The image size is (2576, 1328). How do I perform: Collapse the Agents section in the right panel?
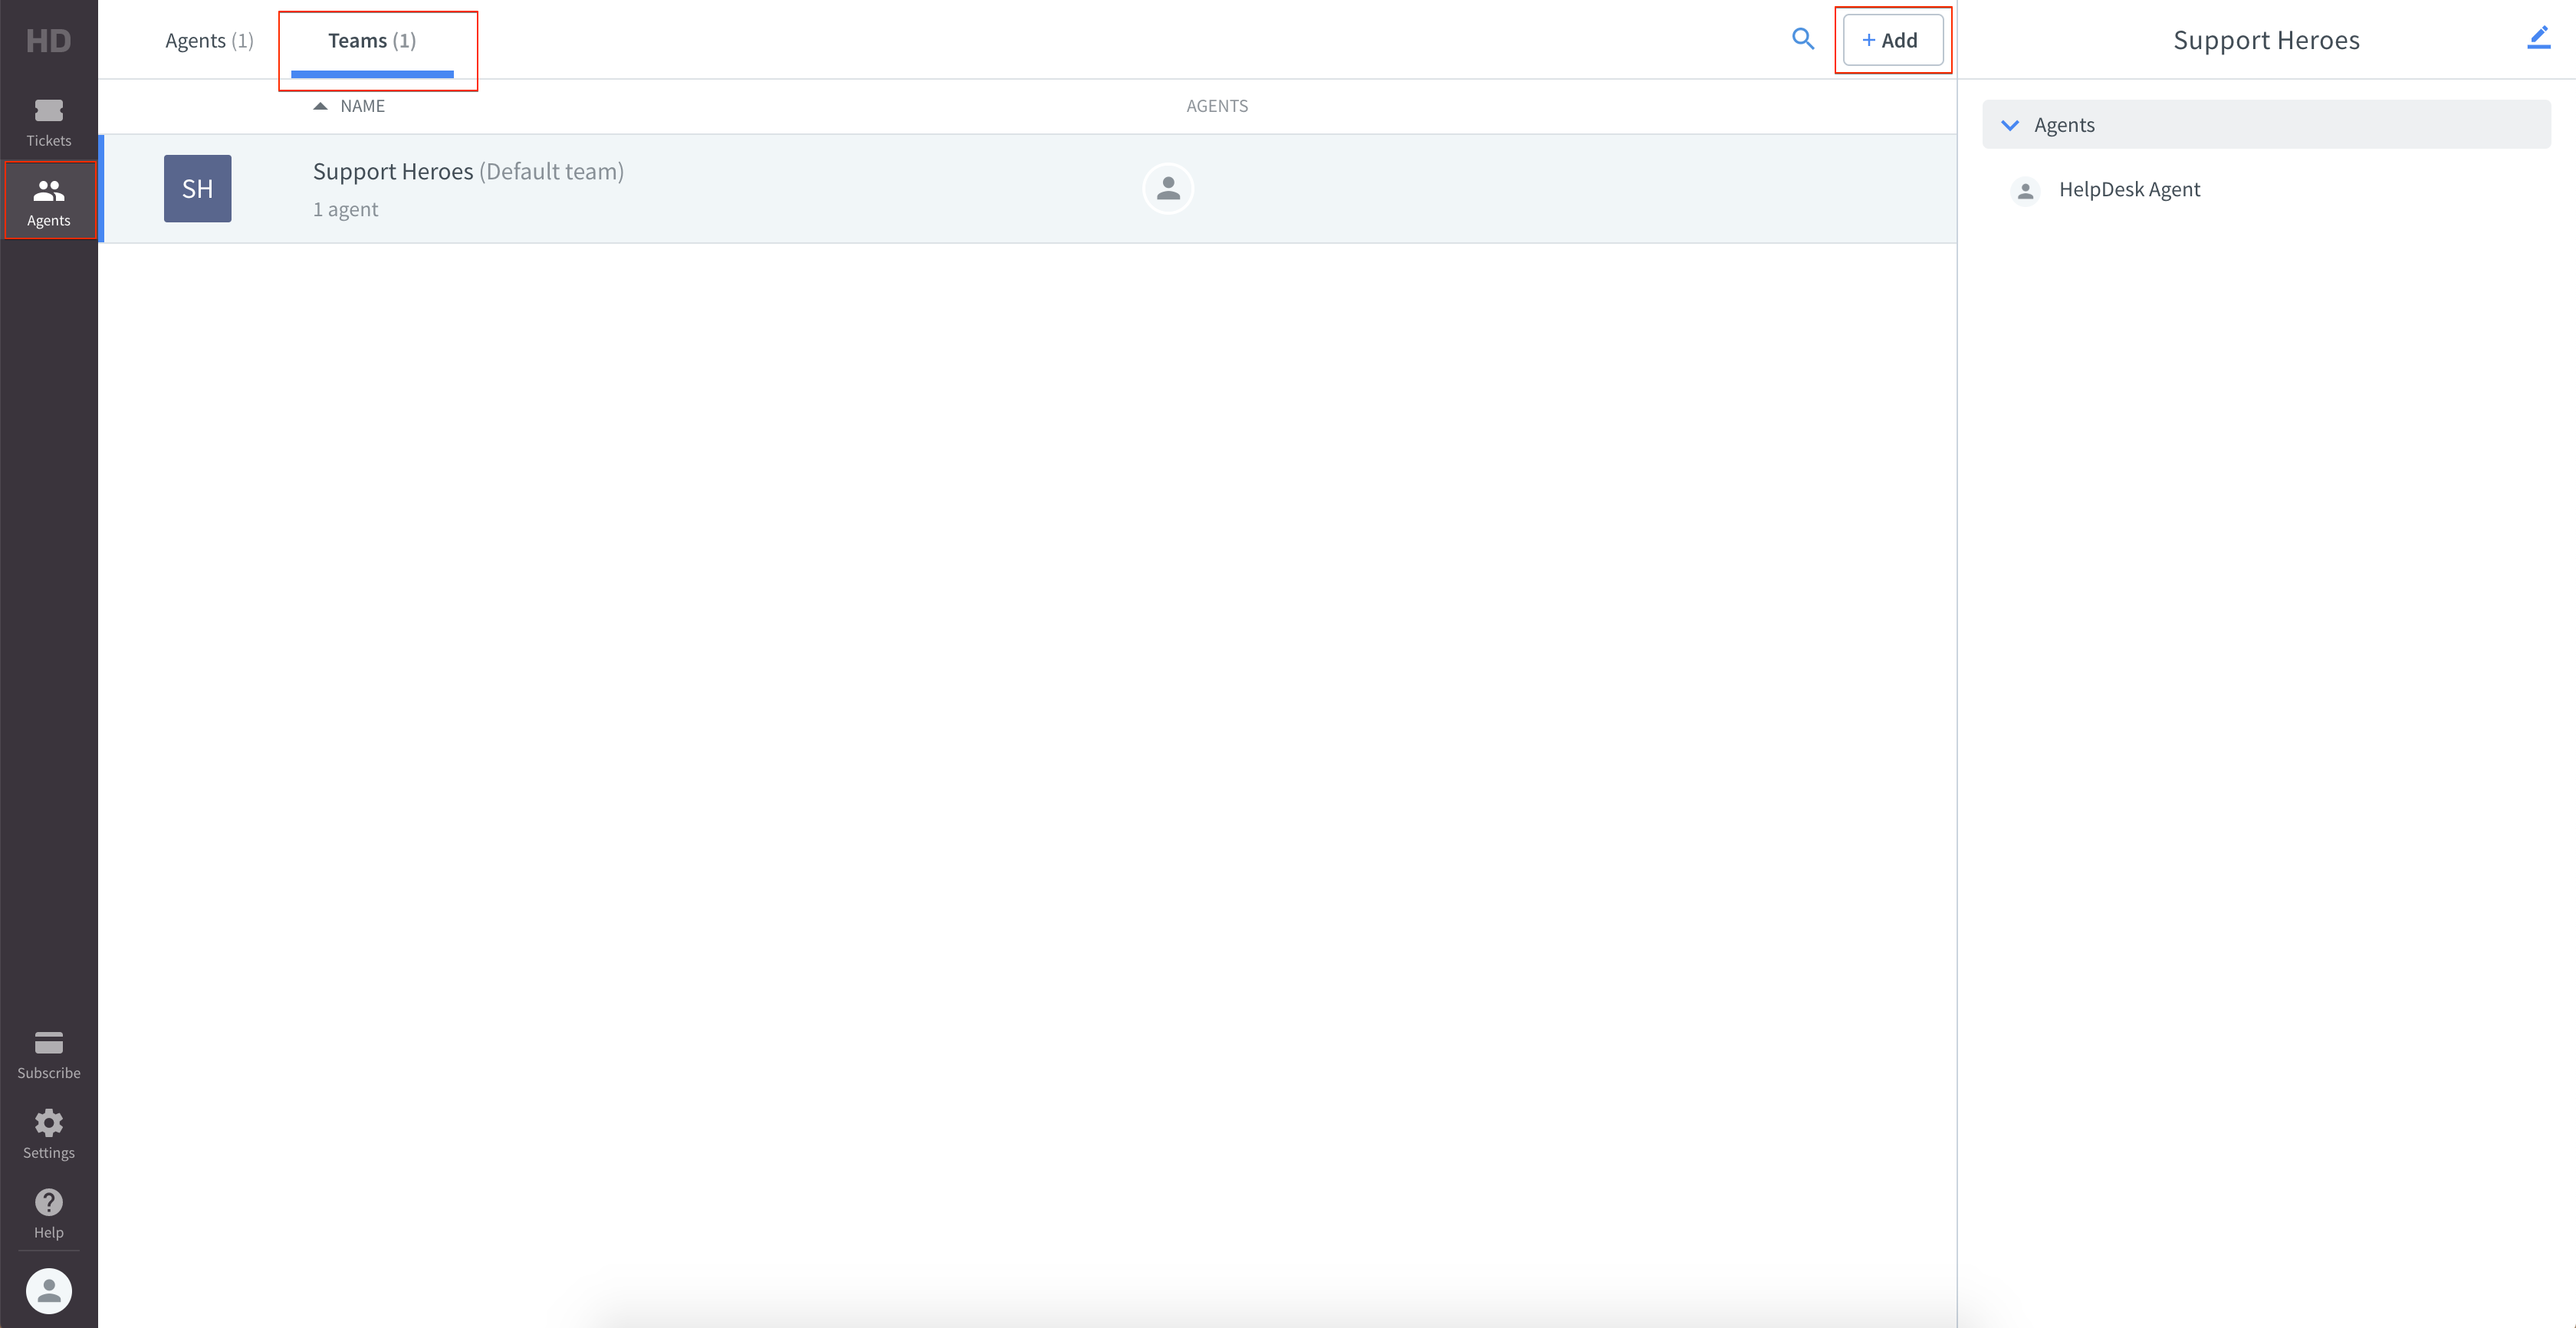pyautogui.click(x=2012, y=124)
